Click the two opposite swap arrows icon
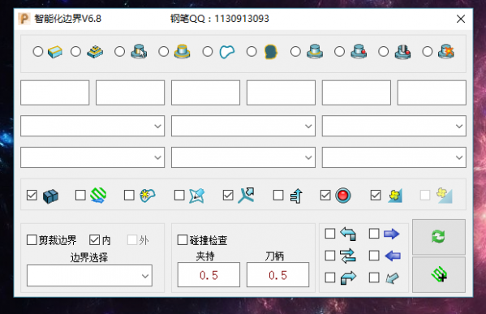Screen dimensions: 486x314 click(348, 256)
